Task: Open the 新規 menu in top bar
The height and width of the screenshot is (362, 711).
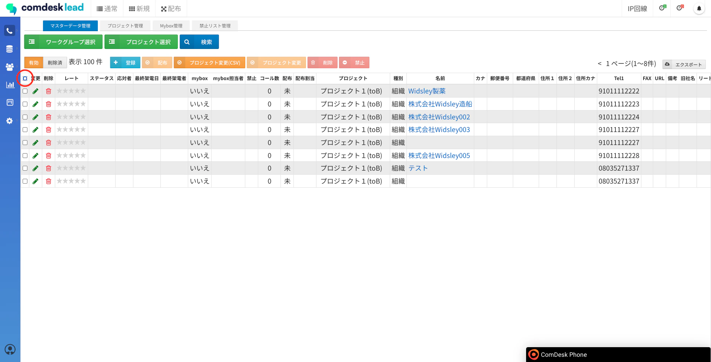Action: [x=139, y=9]
